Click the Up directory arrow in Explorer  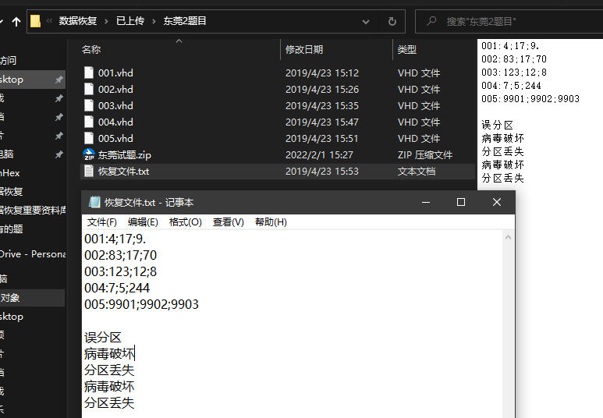(x=16, y=22)
